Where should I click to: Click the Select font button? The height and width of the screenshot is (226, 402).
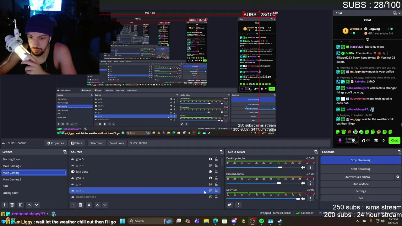(x=97, y=143)
